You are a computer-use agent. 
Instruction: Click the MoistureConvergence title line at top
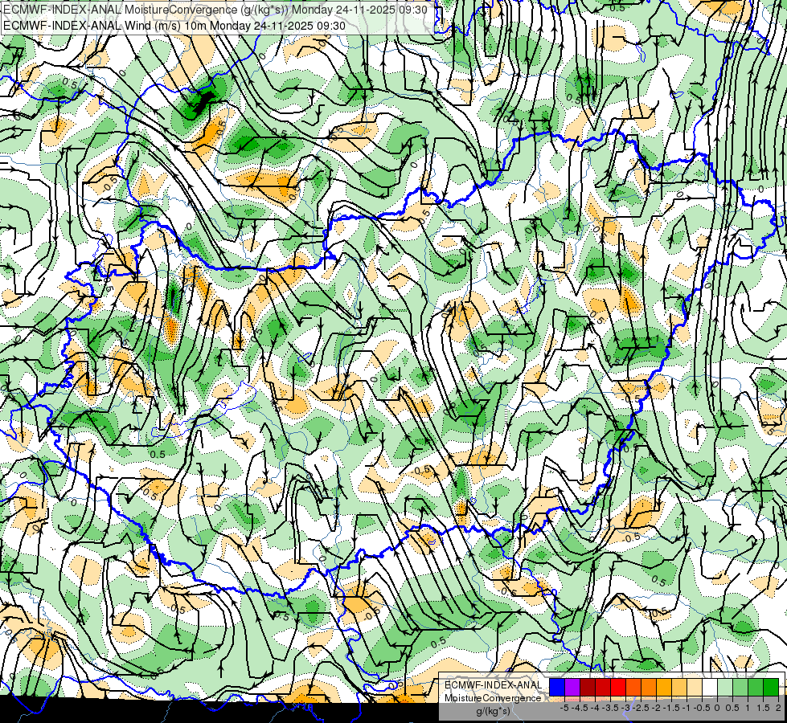pyautogui.click(x=215, y=10)
